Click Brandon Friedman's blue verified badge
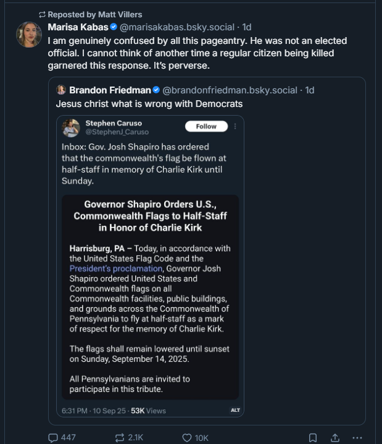The width and height of the screenshot is (382, 444). coord(157,90)
